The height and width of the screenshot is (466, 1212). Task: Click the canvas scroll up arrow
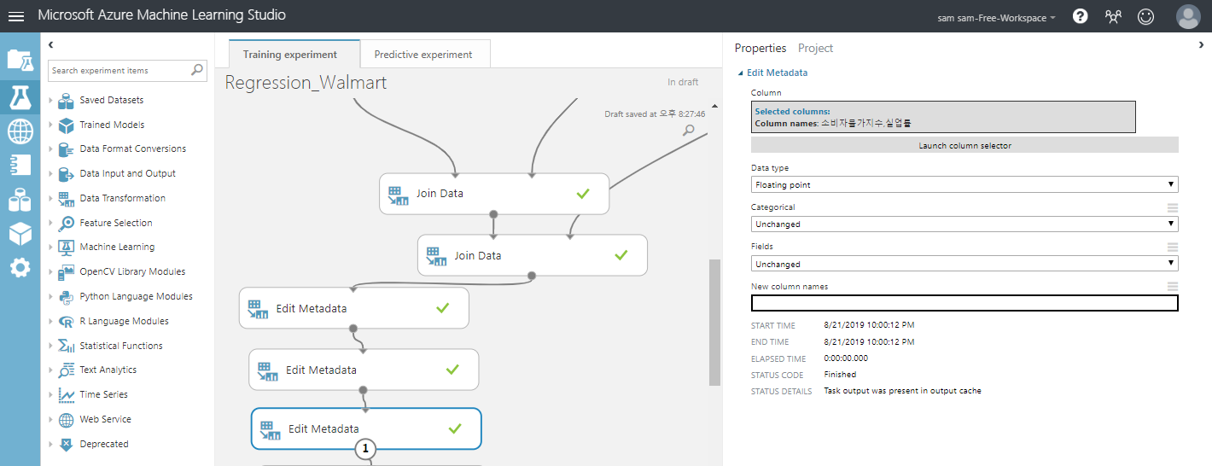[x=714, y=106]
